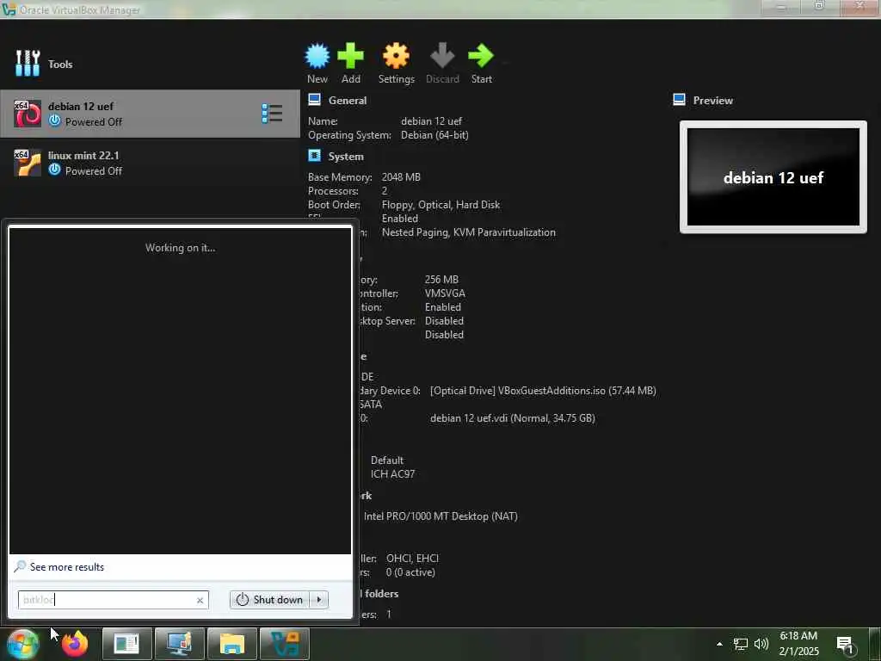Click the Shut down button

(269, 600)
